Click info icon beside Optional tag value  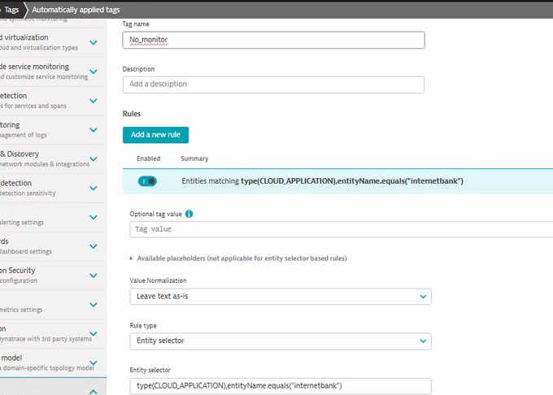[189, 214]
